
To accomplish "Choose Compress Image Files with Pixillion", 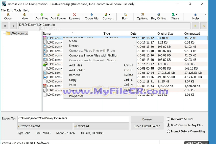I will 100,55.
